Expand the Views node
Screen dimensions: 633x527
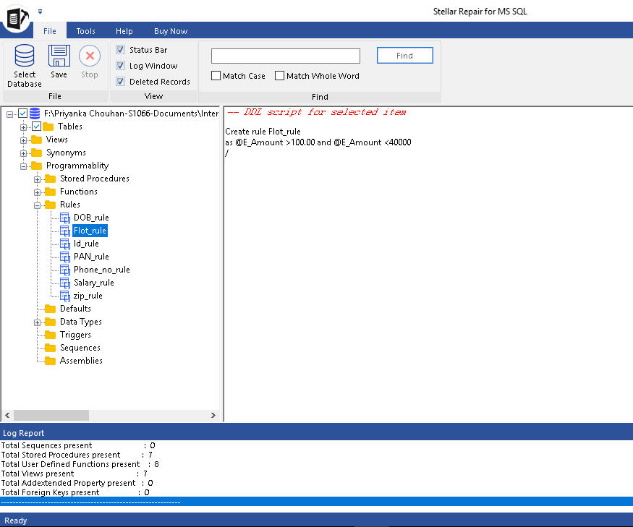[x=23, y=140]
